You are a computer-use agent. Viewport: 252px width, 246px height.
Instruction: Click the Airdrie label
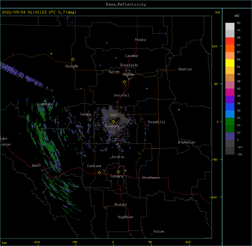[118, 157]
